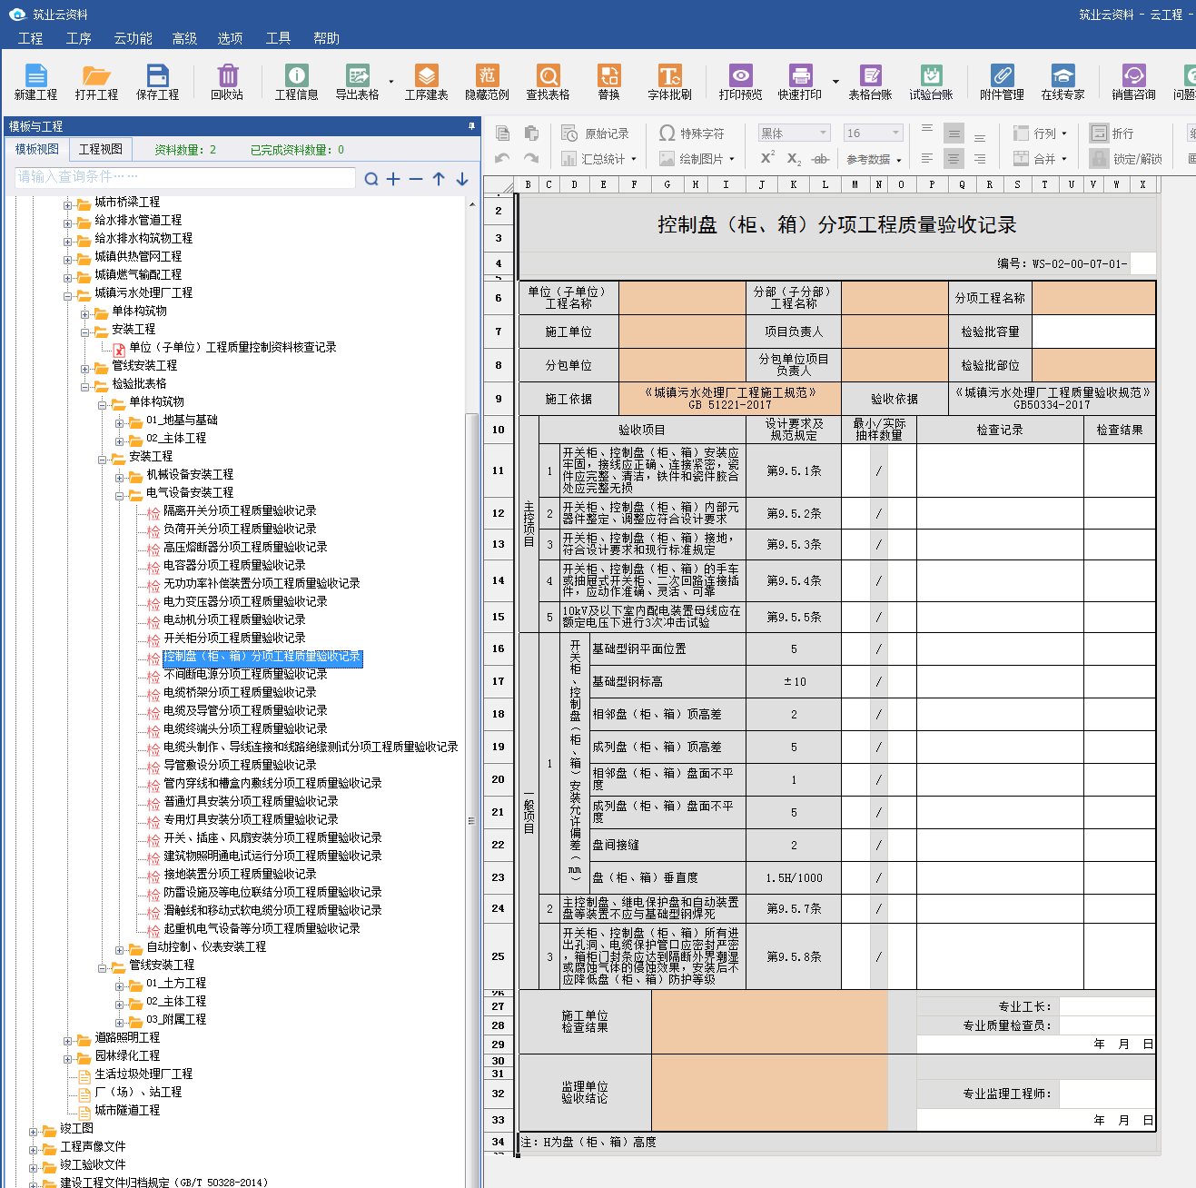Screen dimensions: 1196x1188
Task: Click the 原始记录 button
Action: pos(596,134)
